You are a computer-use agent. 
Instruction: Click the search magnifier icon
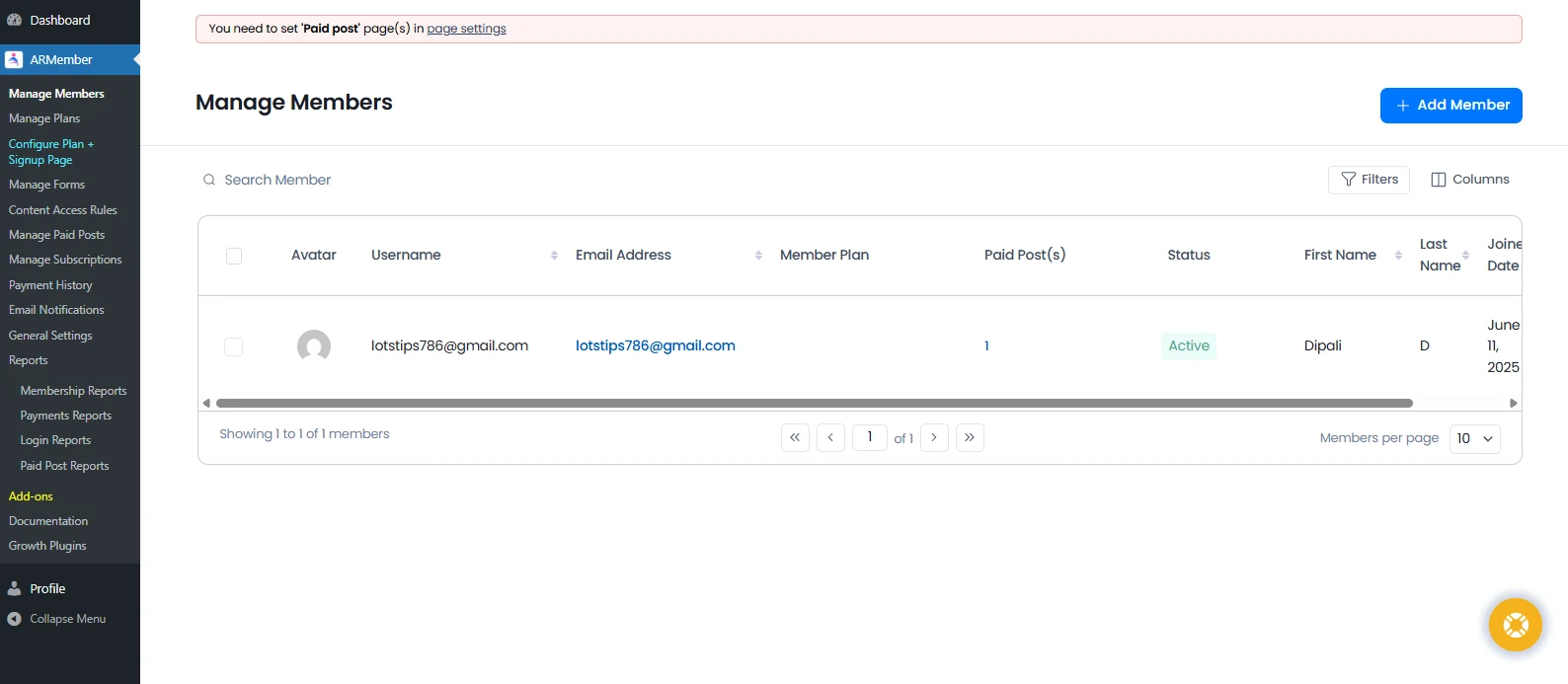click(x=209, y=180)
